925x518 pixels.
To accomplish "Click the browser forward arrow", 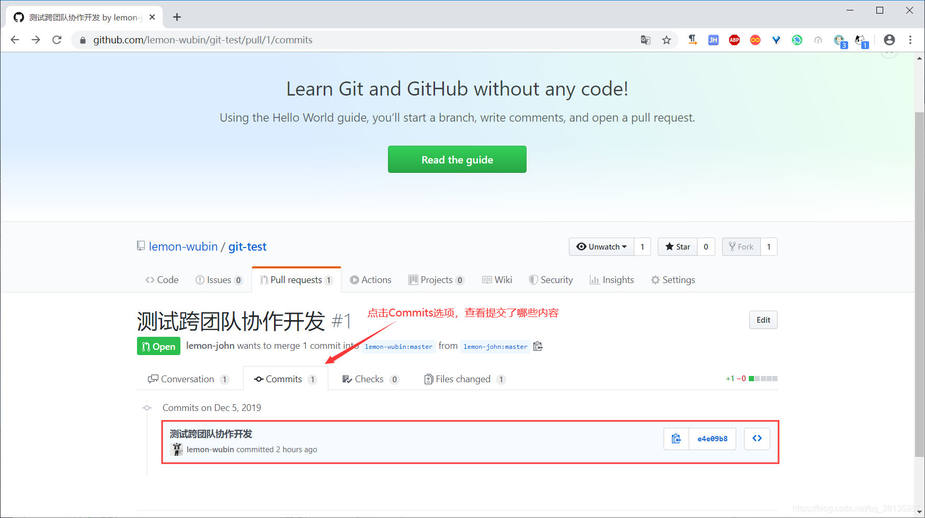I will pyautogui.click(x=36, y=40).
